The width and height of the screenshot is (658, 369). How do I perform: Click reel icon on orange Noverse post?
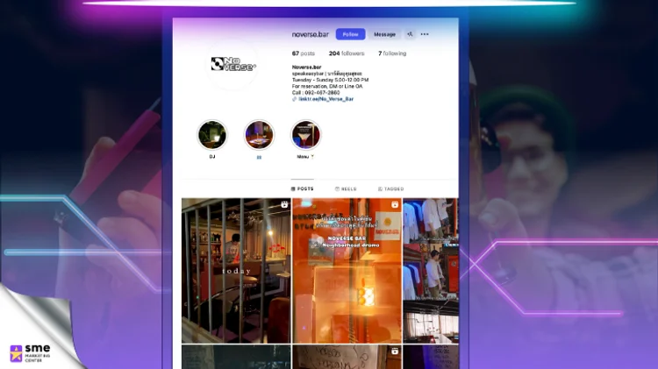395,204
